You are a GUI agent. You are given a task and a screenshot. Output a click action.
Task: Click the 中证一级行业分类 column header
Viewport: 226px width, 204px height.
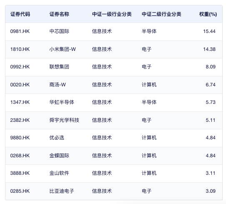pyautogui.click(x=112, y=14)
